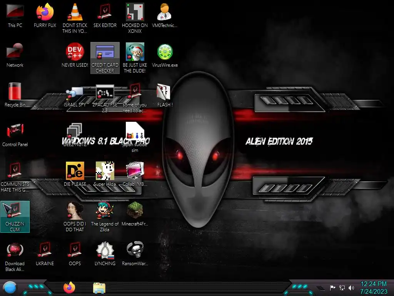This screenshot has width=394, height=296.
Task: Open the Recycle Bin
Action: click(15, 95)
